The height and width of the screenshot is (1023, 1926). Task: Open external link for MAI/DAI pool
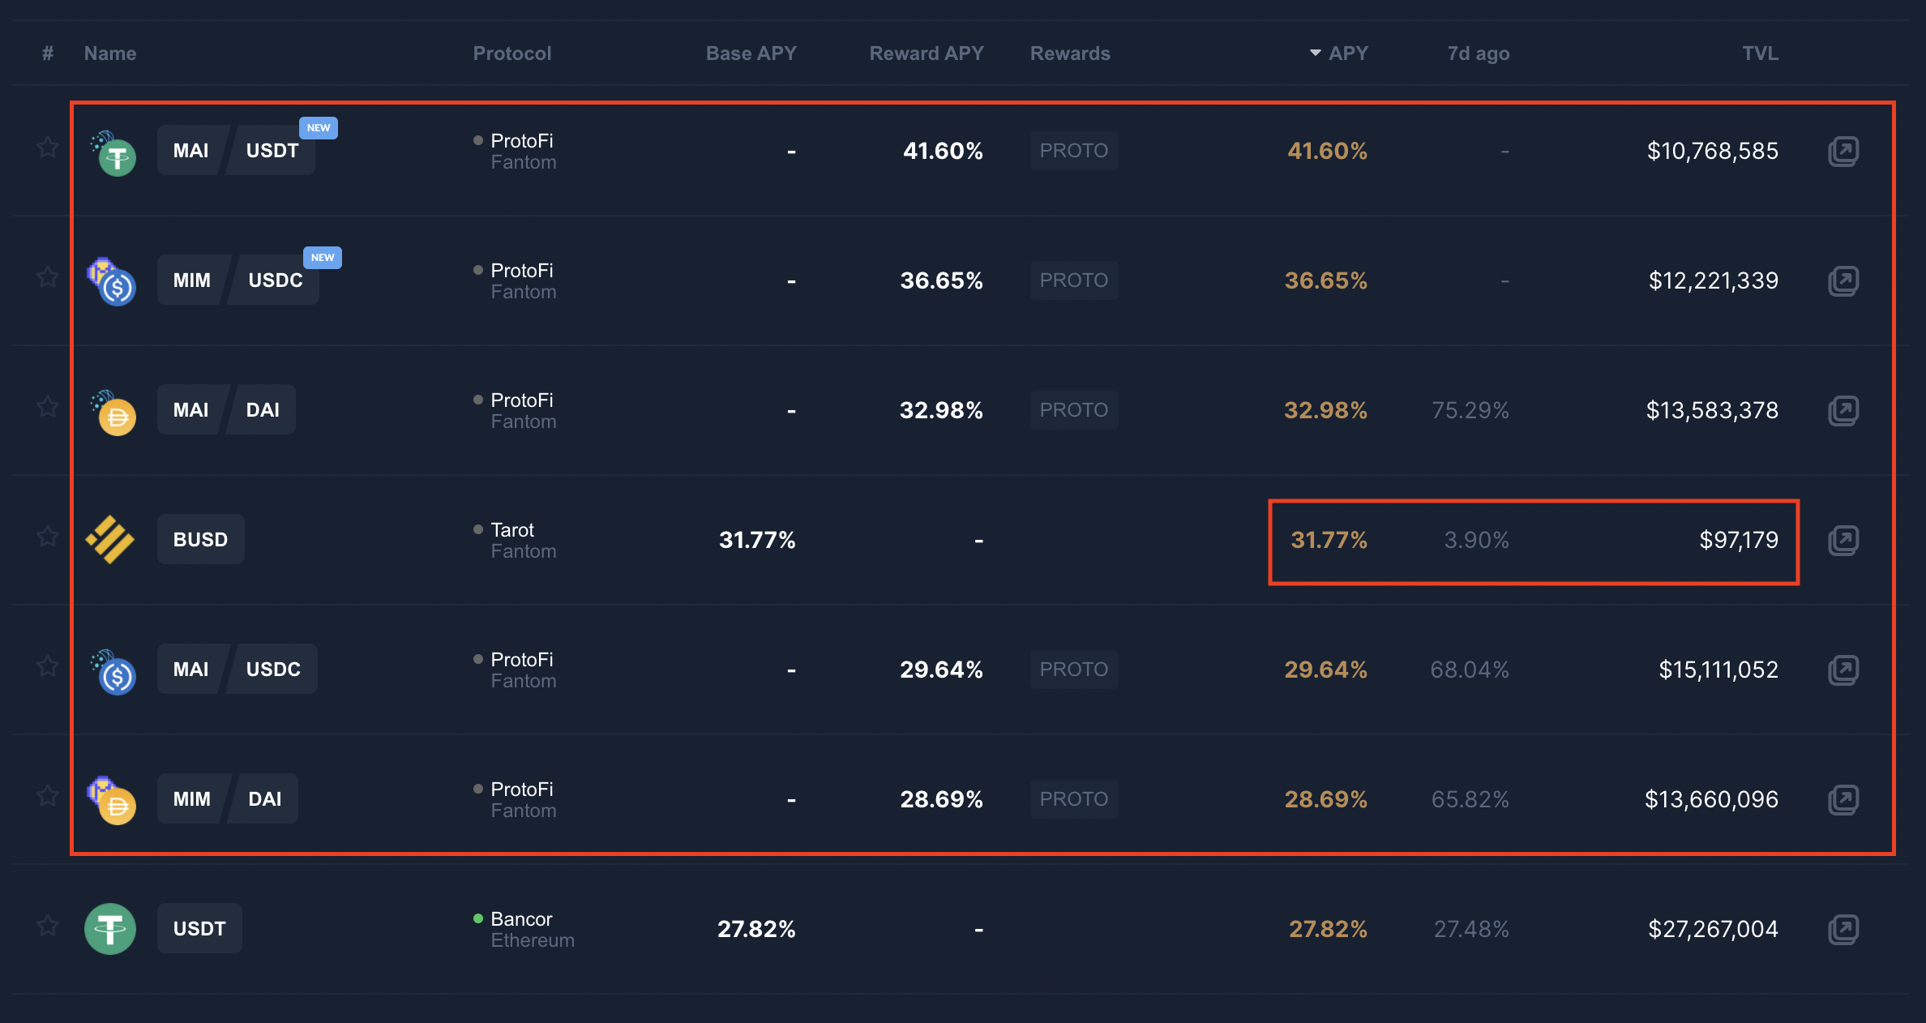[1843, 411]
